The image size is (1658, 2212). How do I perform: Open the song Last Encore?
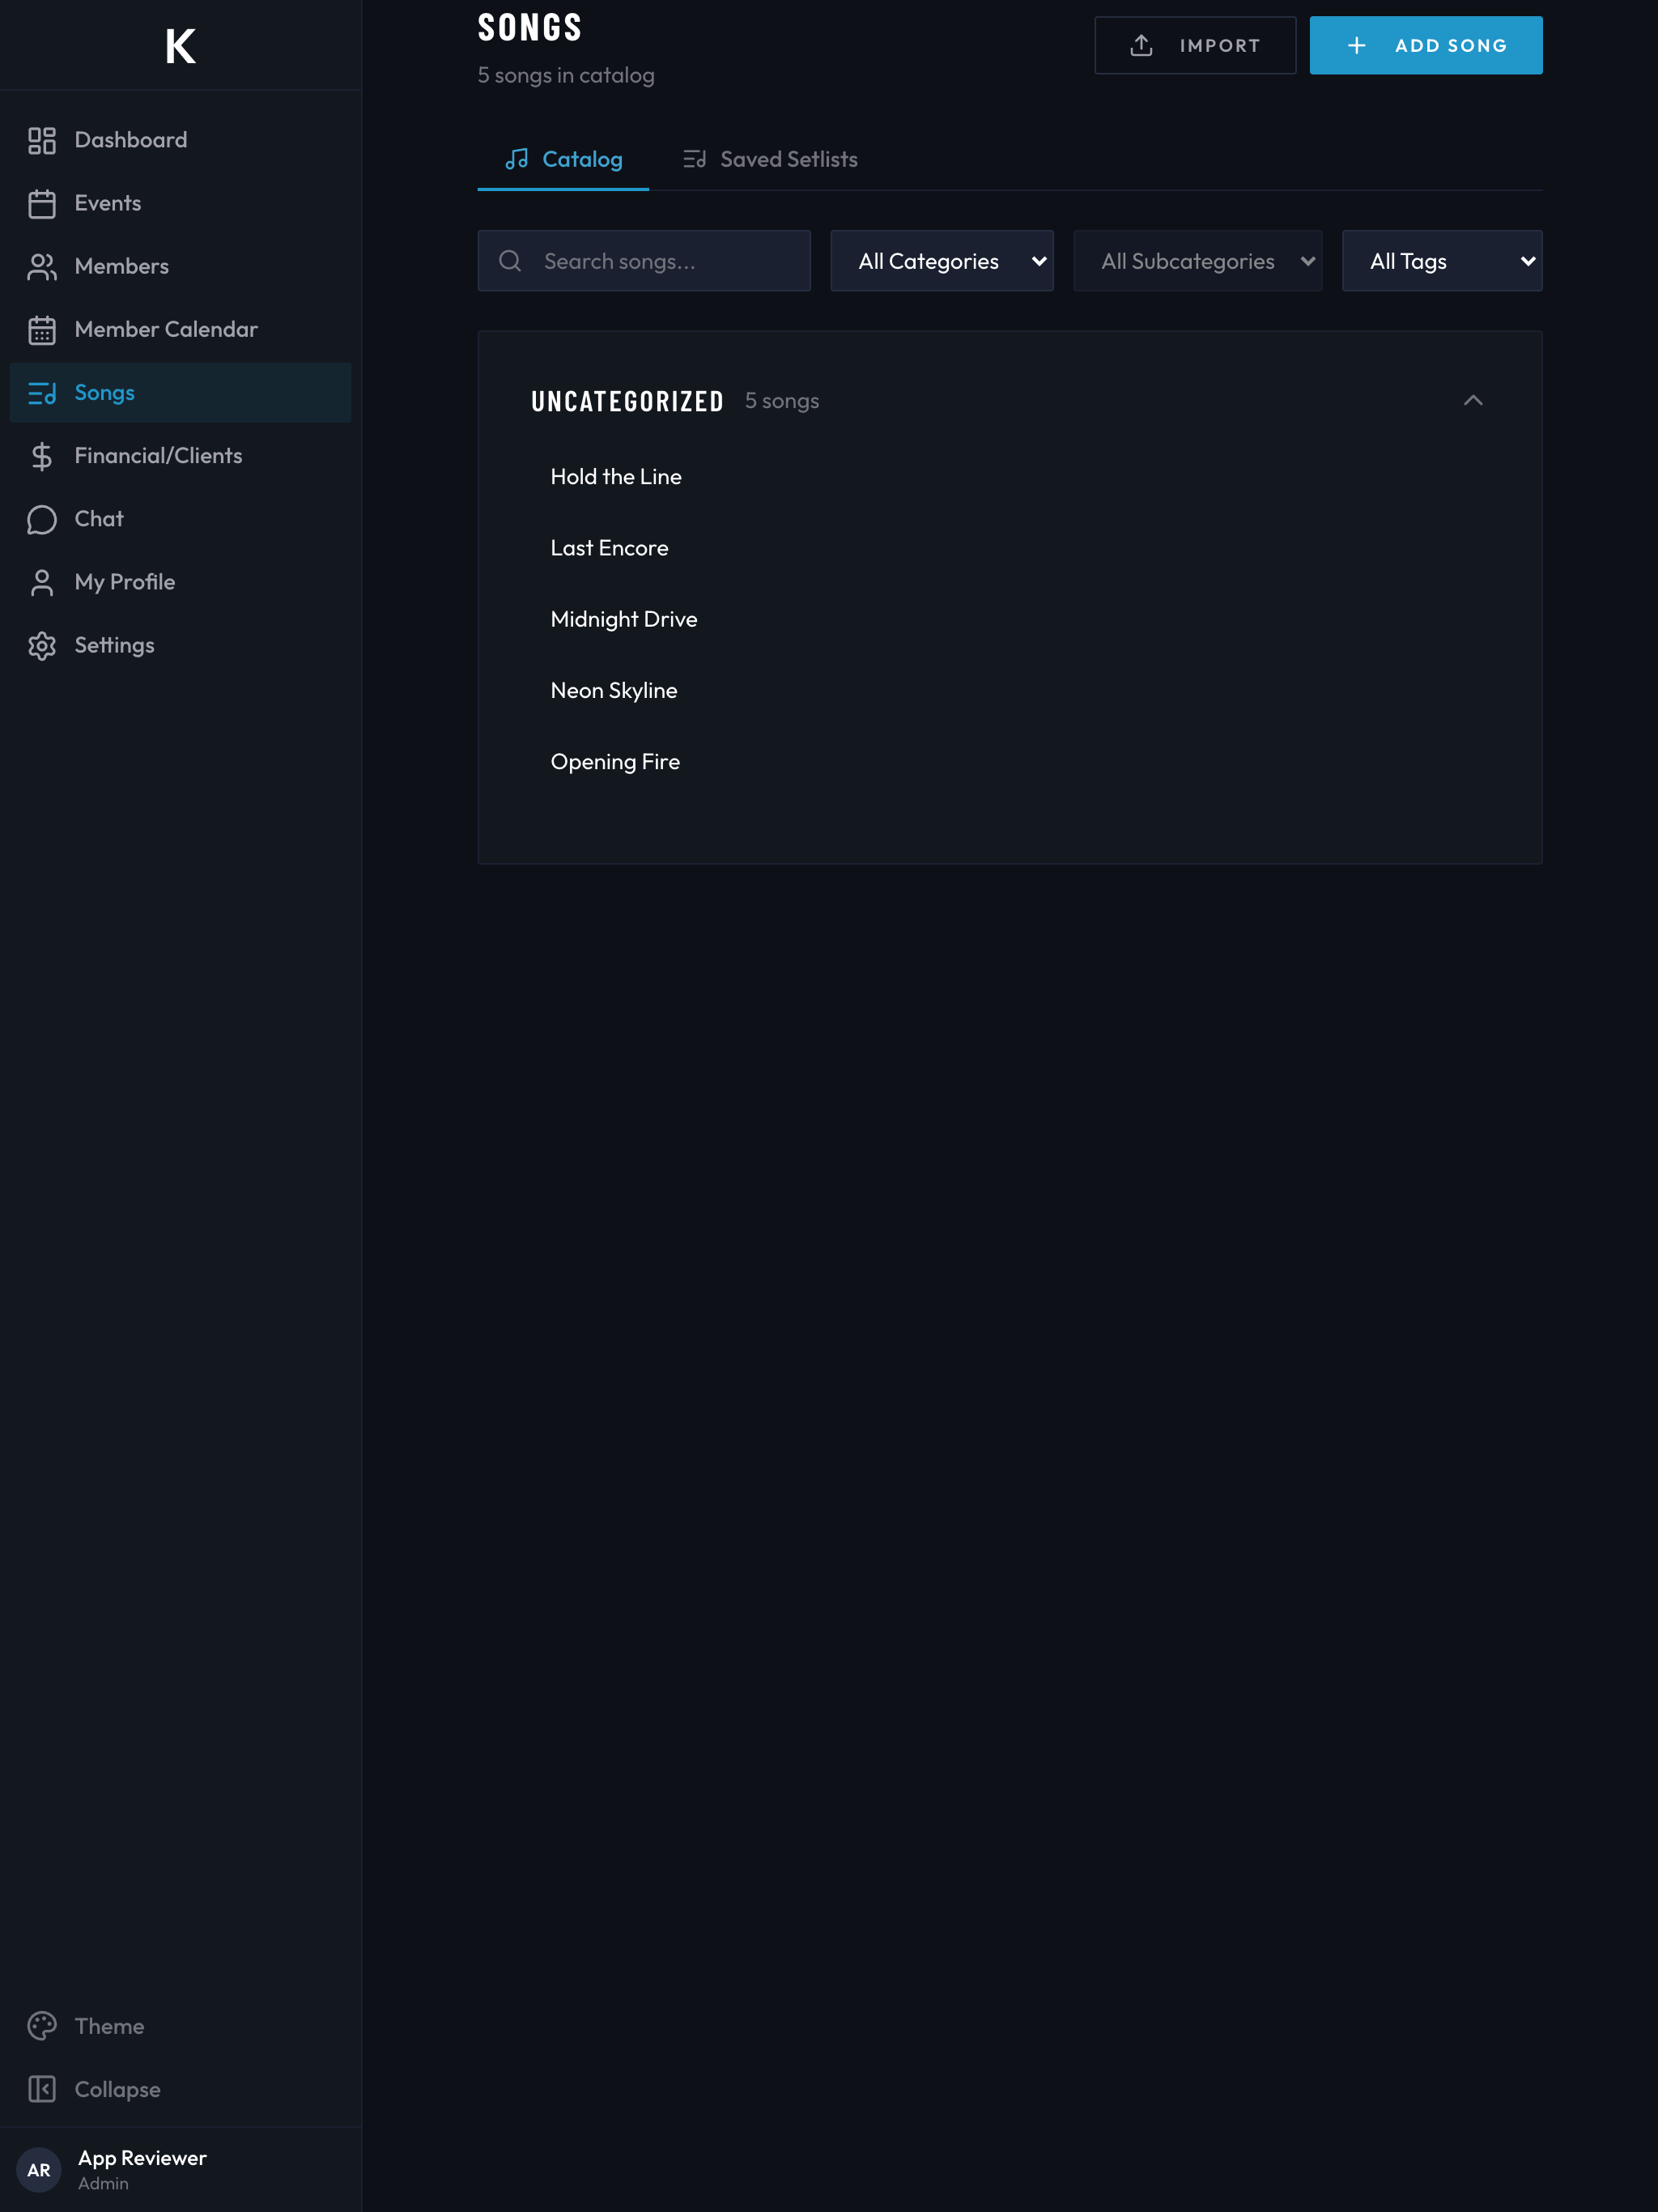coord(609,548)
